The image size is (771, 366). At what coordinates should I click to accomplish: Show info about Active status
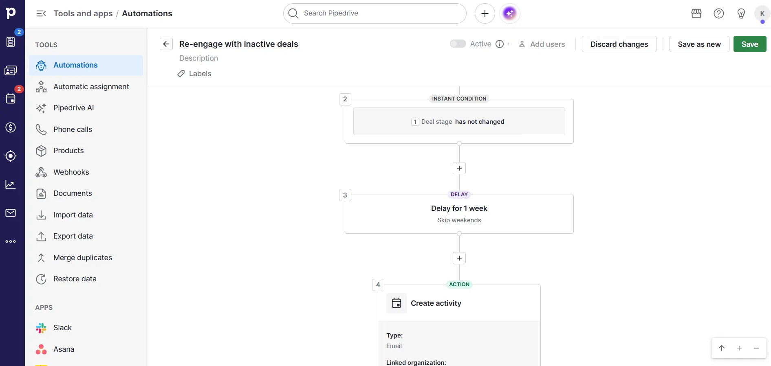click(500, 44)
